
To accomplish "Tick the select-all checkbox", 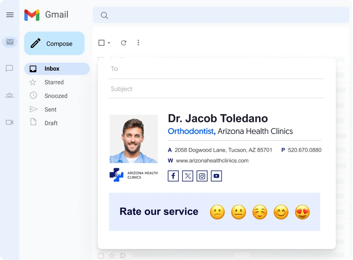I will pos(102,43).
